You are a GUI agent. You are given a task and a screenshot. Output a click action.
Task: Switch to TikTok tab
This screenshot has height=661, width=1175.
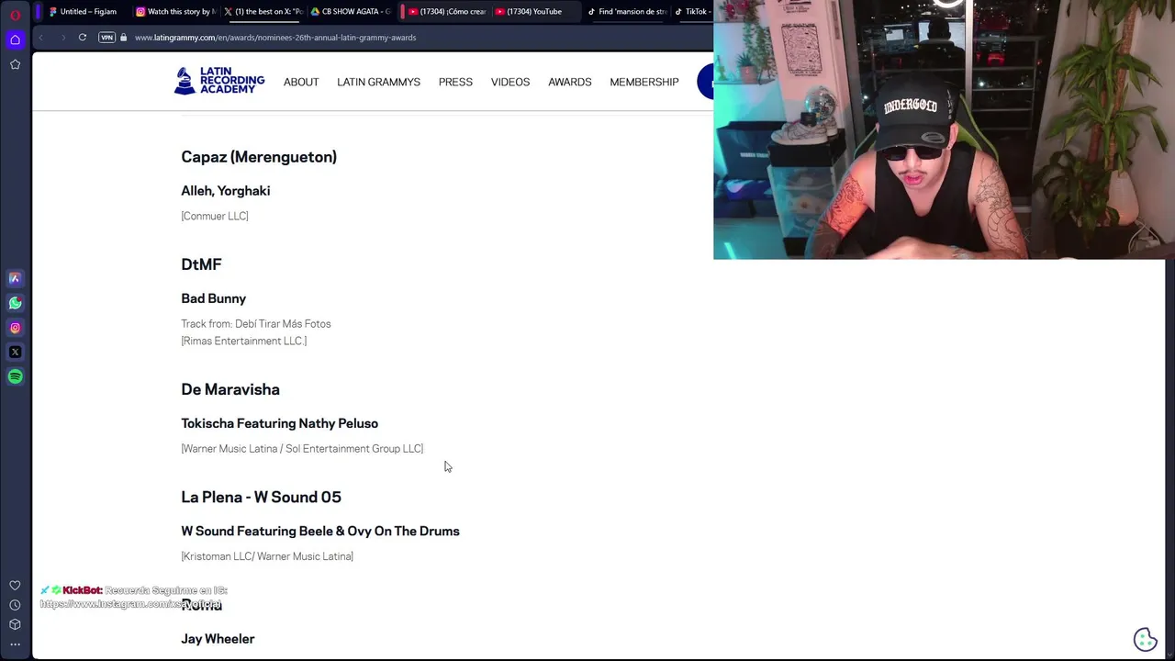coord(691,12)
